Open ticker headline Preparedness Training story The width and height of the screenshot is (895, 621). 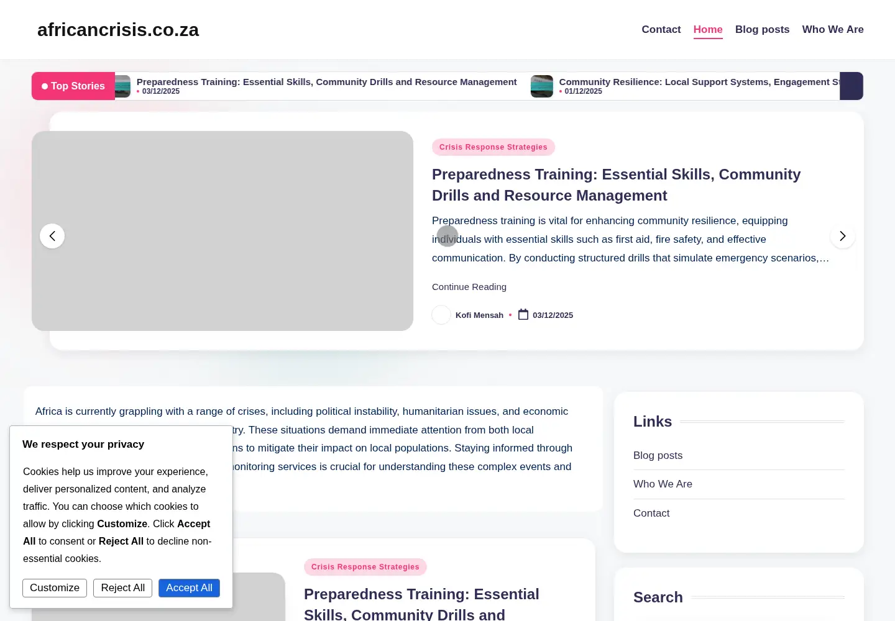click(326, 81)
